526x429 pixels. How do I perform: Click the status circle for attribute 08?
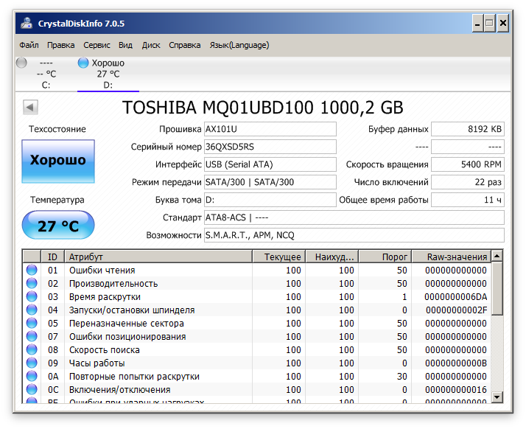[x=32, y=350]
